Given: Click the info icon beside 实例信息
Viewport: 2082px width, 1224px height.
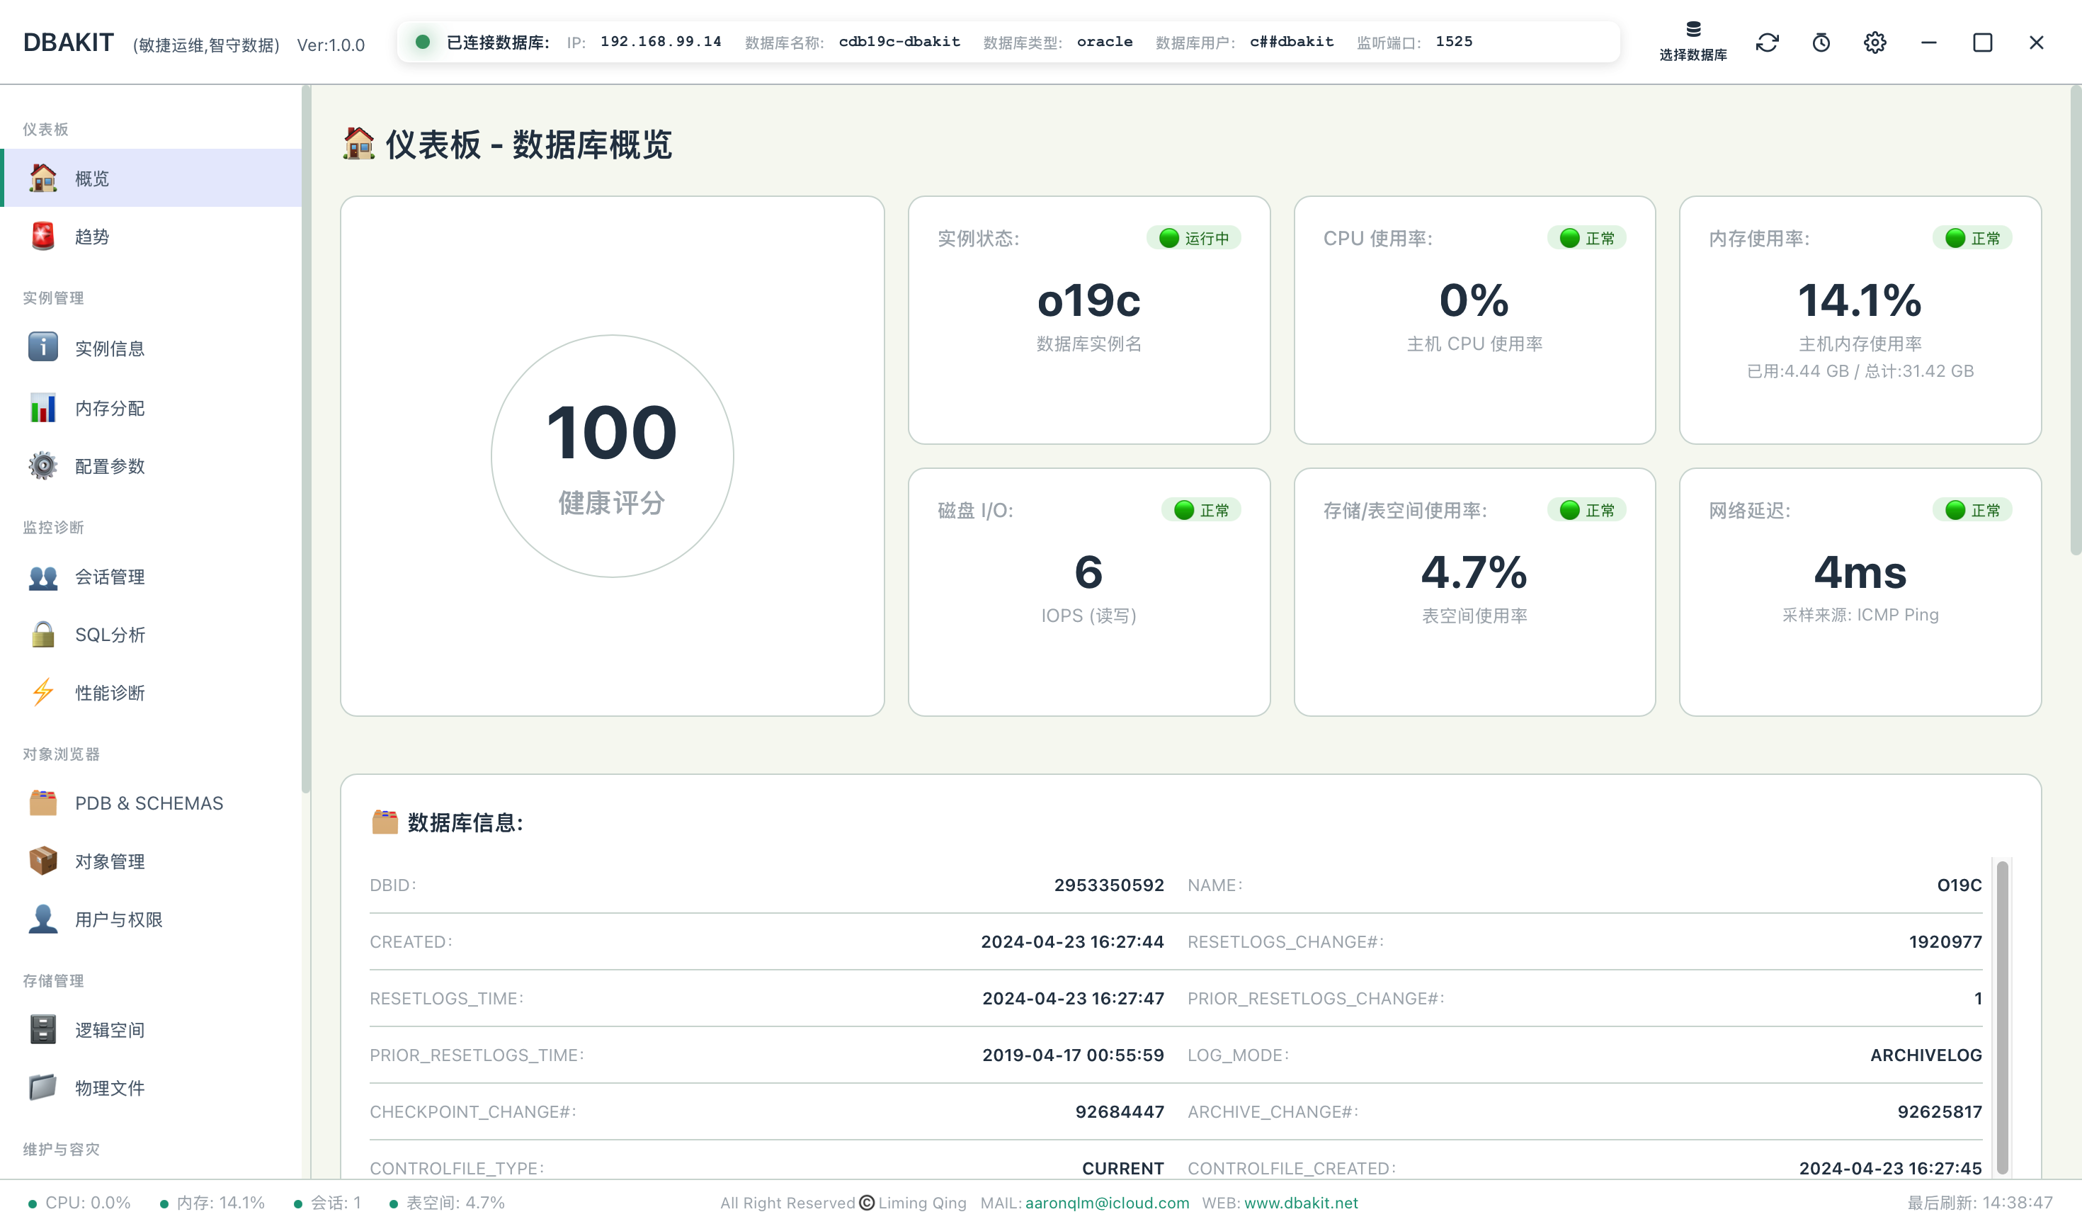Looking at the screenshot, I should [x=43, y=347].
